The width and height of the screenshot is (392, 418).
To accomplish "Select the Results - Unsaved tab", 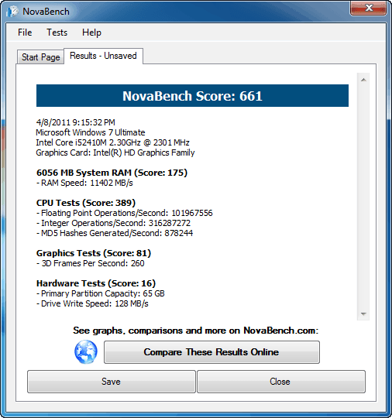I will coord(103,56).
